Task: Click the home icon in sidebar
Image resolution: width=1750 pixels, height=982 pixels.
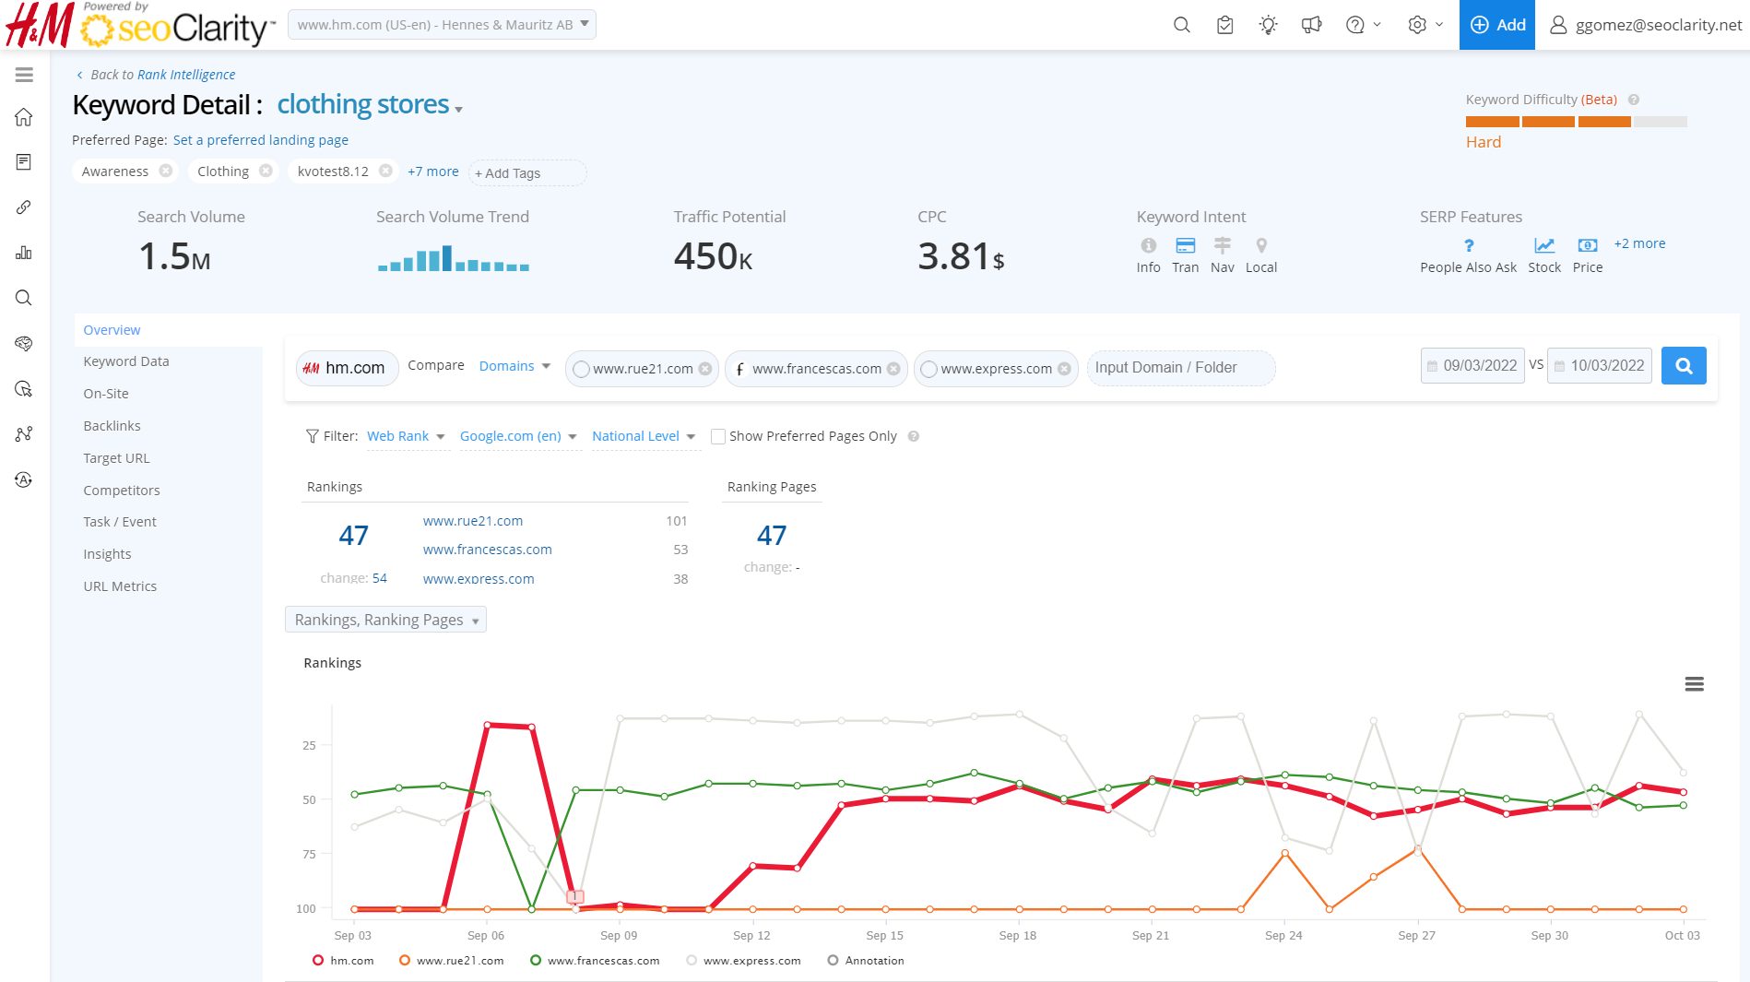Action: [24, 117]
